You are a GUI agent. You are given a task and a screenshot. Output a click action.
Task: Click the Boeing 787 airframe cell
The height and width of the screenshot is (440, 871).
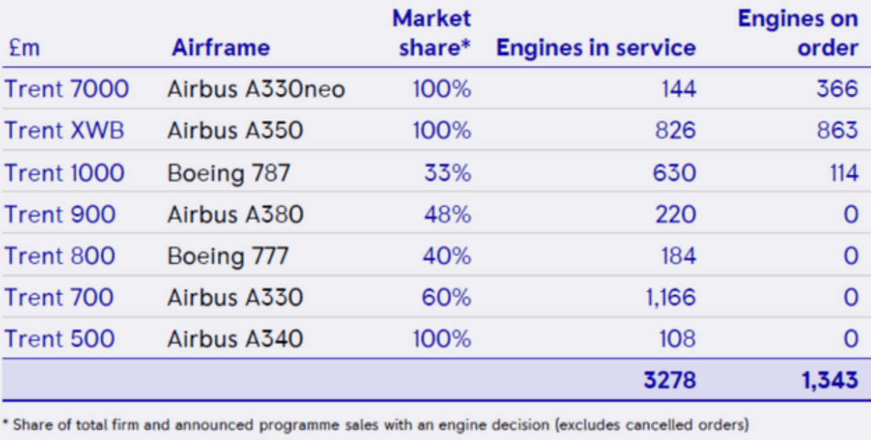tap(228, 173)
